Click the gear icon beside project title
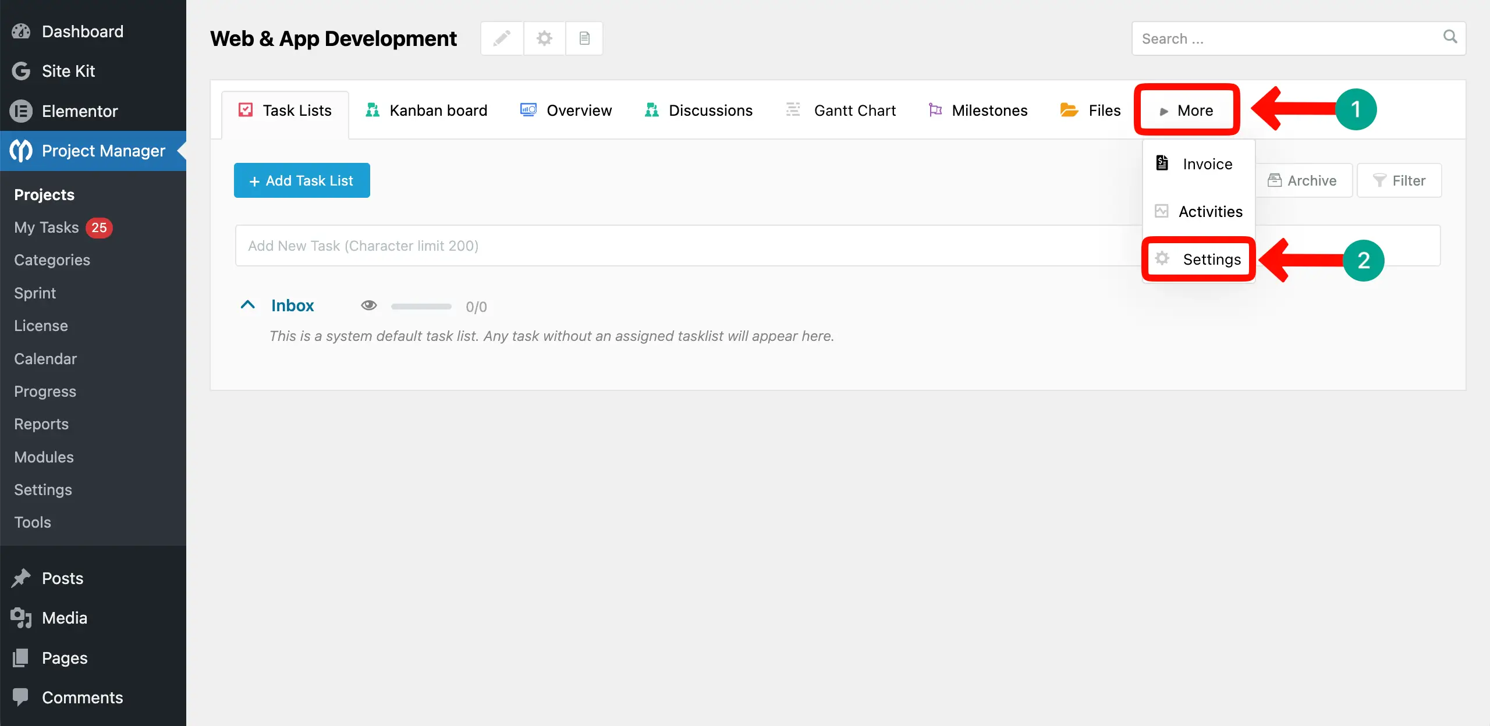This screenshot has height=726, width=1490. point(543,38)
